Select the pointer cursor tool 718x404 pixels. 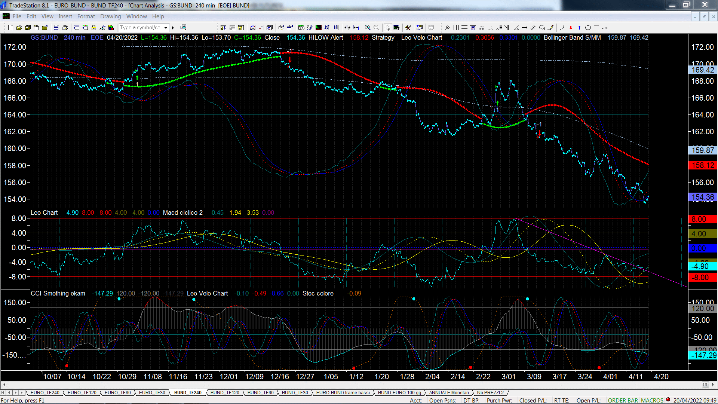pyautogui.click(x=388, y=28)
